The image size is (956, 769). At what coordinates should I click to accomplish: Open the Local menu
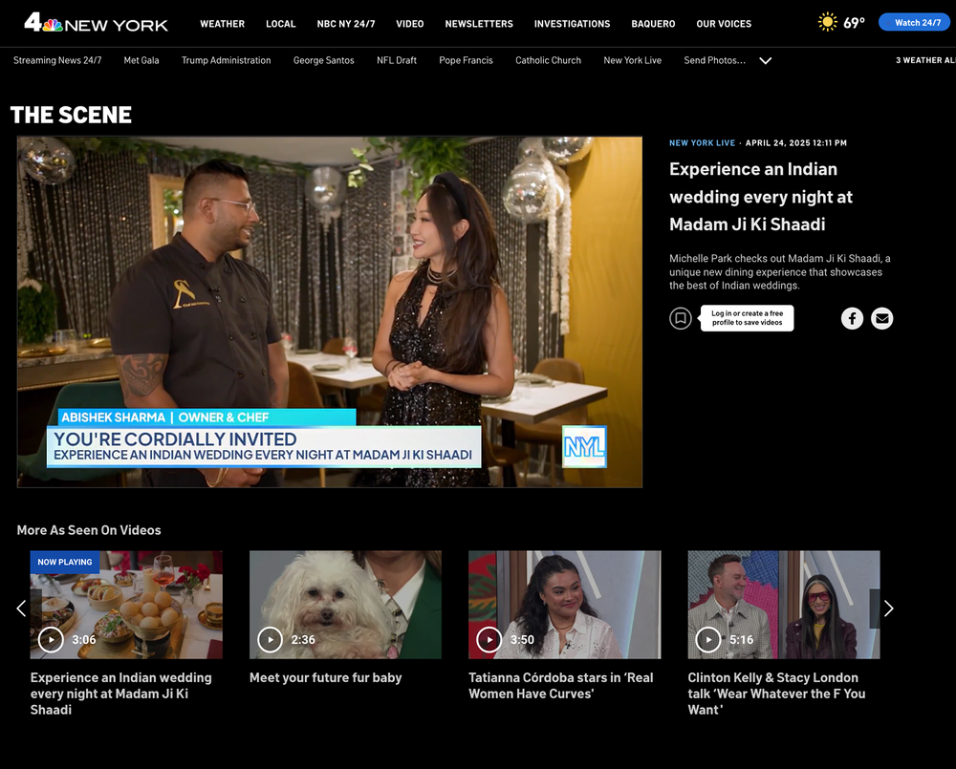pyautogui.click(x=280, y=24)
